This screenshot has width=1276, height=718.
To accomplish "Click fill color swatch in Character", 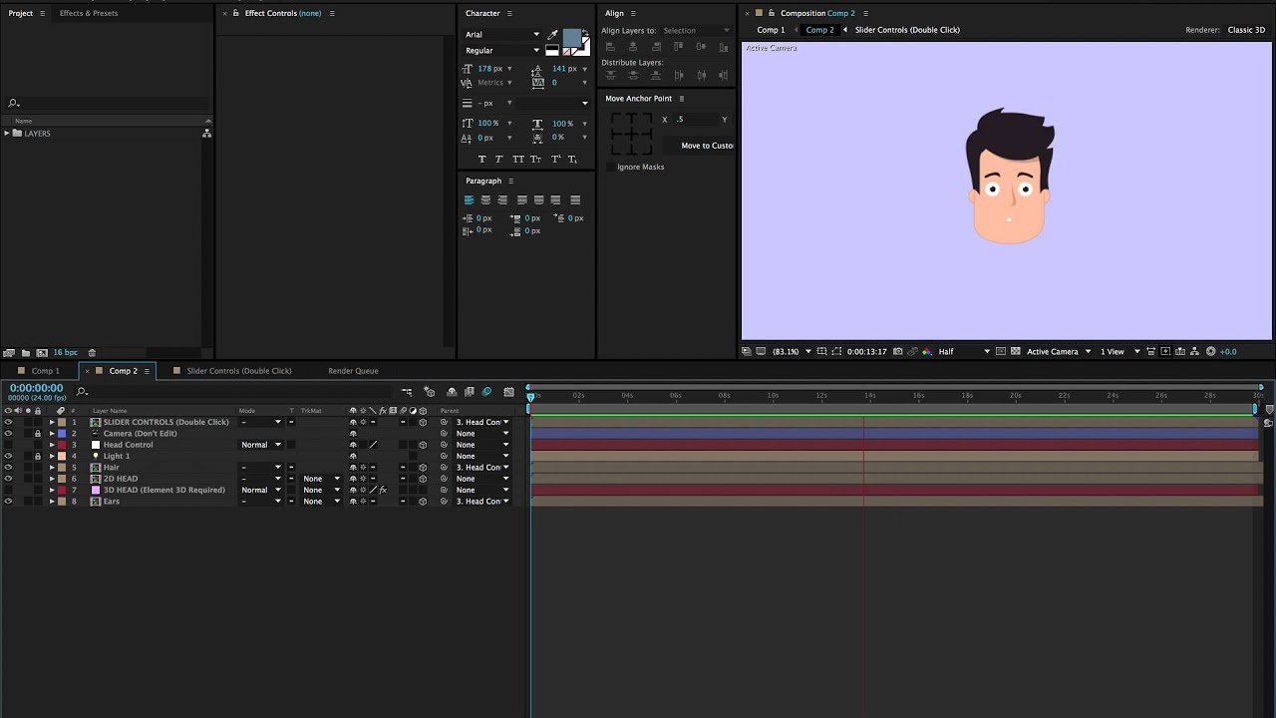I will tap(570, 39).
